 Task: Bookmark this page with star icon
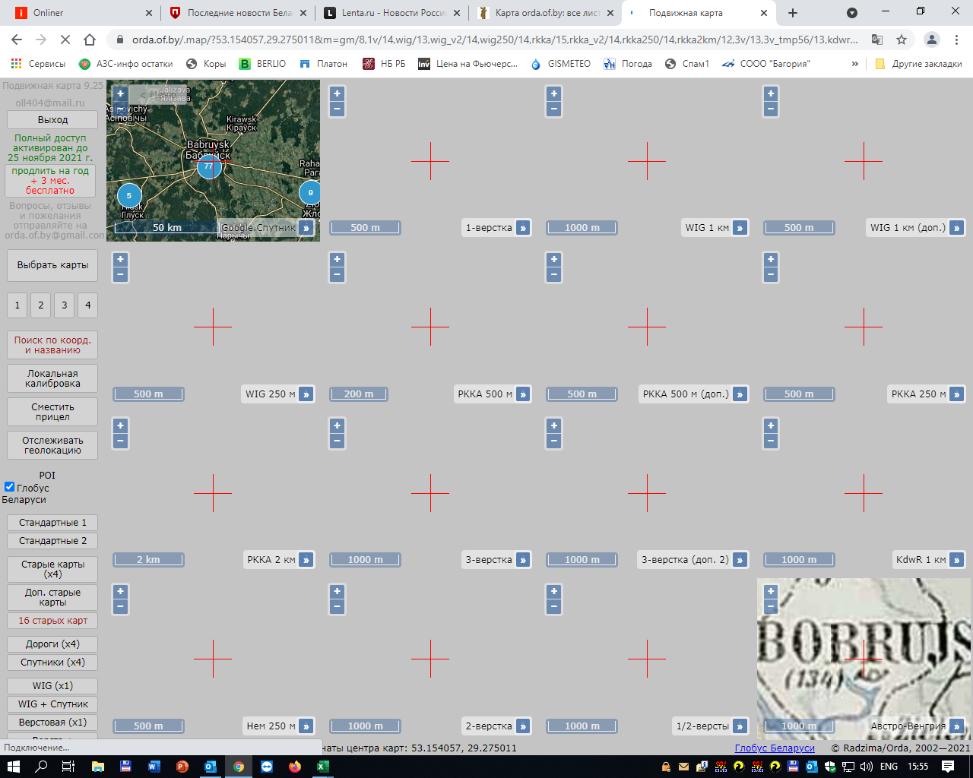(x=902, y=40)
